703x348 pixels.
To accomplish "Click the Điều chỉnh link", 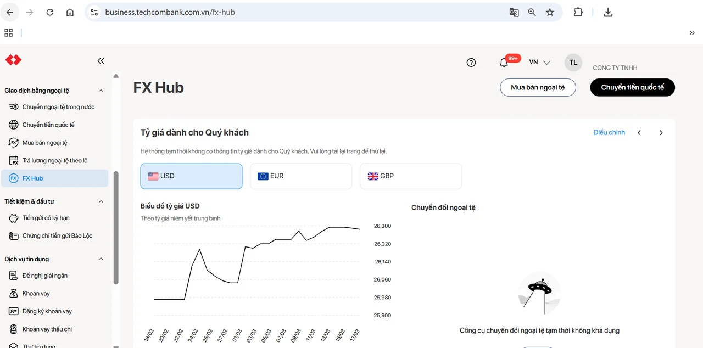I will [609, 132].
